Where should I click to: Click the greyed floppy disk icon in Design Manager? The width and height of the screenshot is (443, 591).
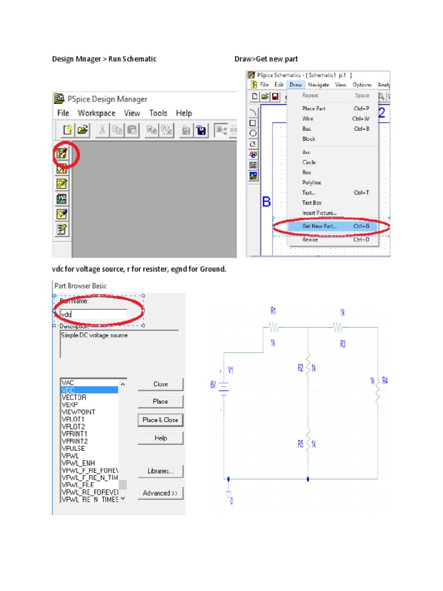[186, 130]
